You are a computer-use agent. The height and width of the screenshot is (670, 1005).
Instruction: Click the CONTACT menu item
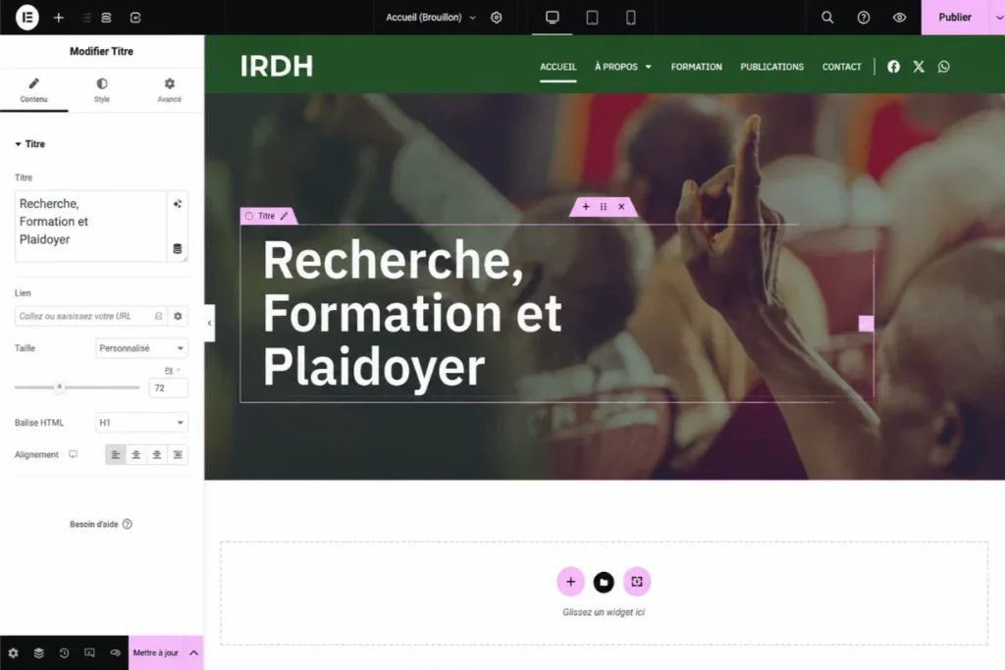tap(841, 67)
